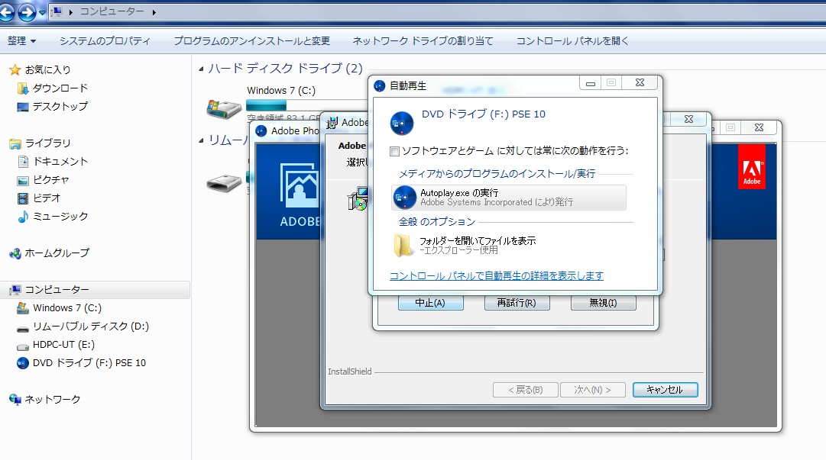
Task: Click the Forward navigation arrow
Action: pos(26,11)
